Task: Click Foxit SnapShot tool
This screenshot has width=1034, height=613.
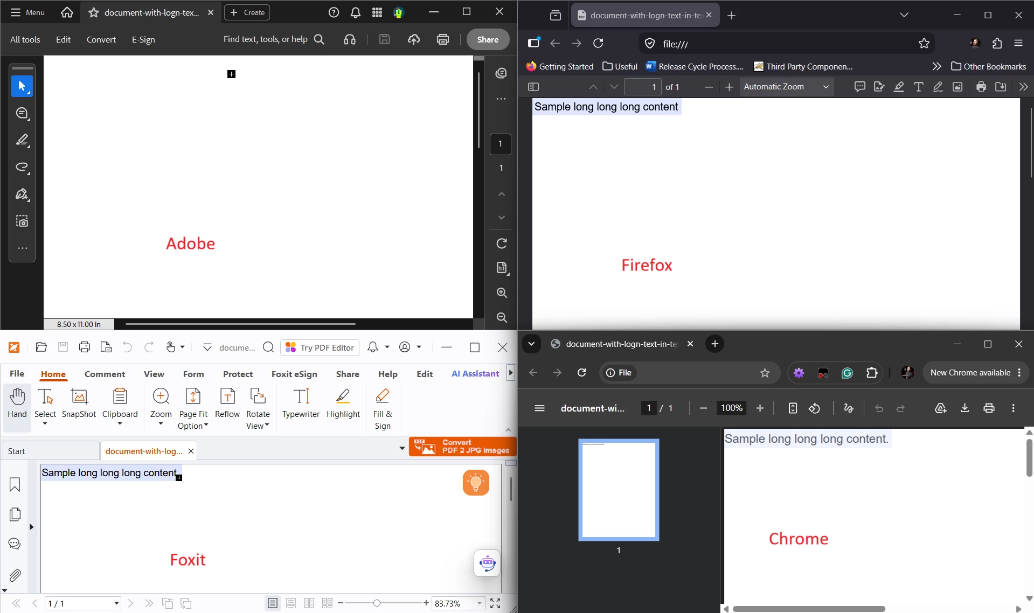Action: 79,403
